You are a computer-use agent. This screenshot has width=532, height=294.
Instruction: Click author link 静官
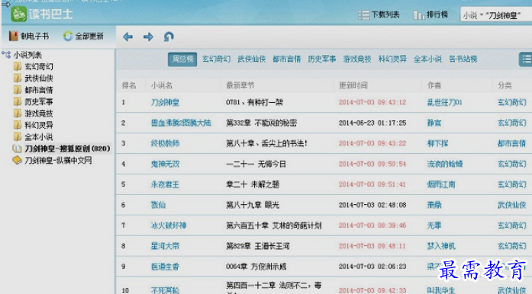tap(434, 123)
